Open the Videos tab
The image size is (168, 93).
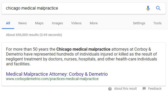click(x=76, y=23)
